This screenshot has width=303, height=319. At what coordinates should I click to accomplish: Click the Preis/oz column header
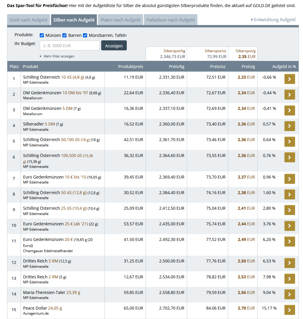coord(218,67)
